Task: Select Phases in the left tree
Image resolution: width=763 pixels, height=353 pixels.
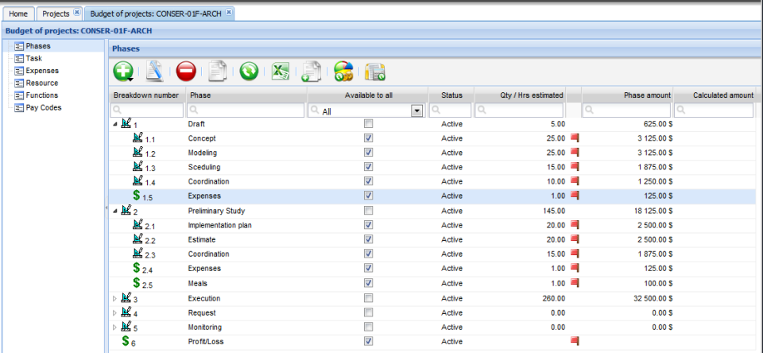Action: click(x=38, y=46)
